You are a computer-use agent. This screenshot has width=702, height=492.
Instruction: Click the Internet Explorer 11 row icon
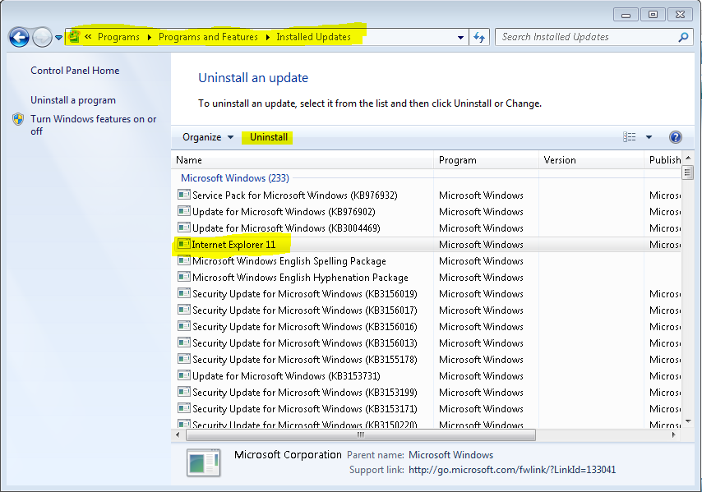tap(183, 244)
